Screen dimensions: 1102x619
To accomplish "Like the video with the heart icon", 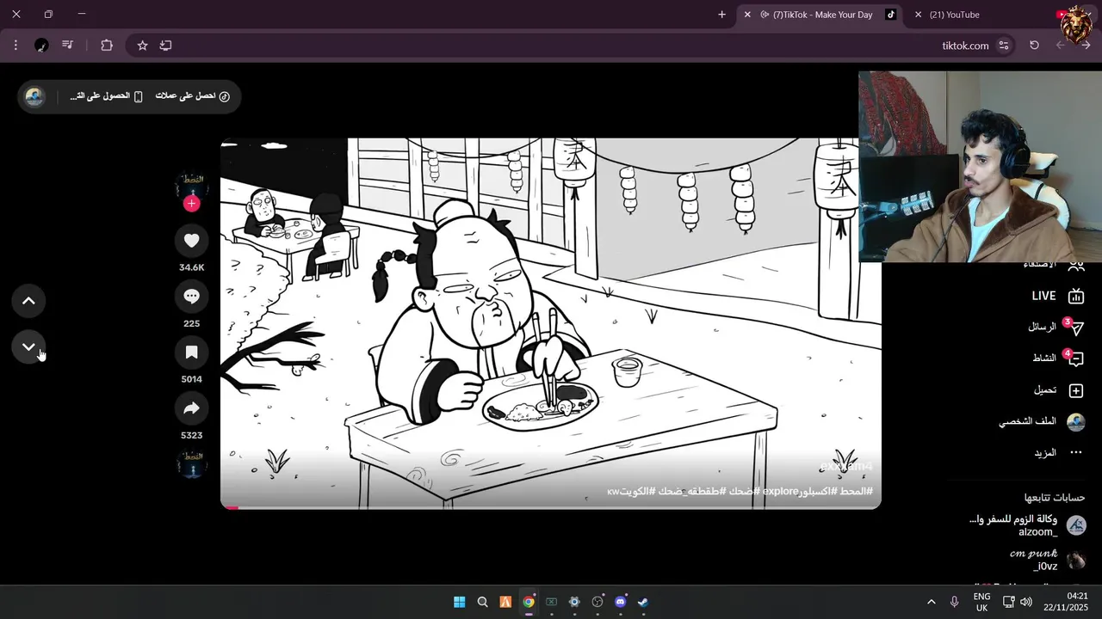I will (191, 241).
